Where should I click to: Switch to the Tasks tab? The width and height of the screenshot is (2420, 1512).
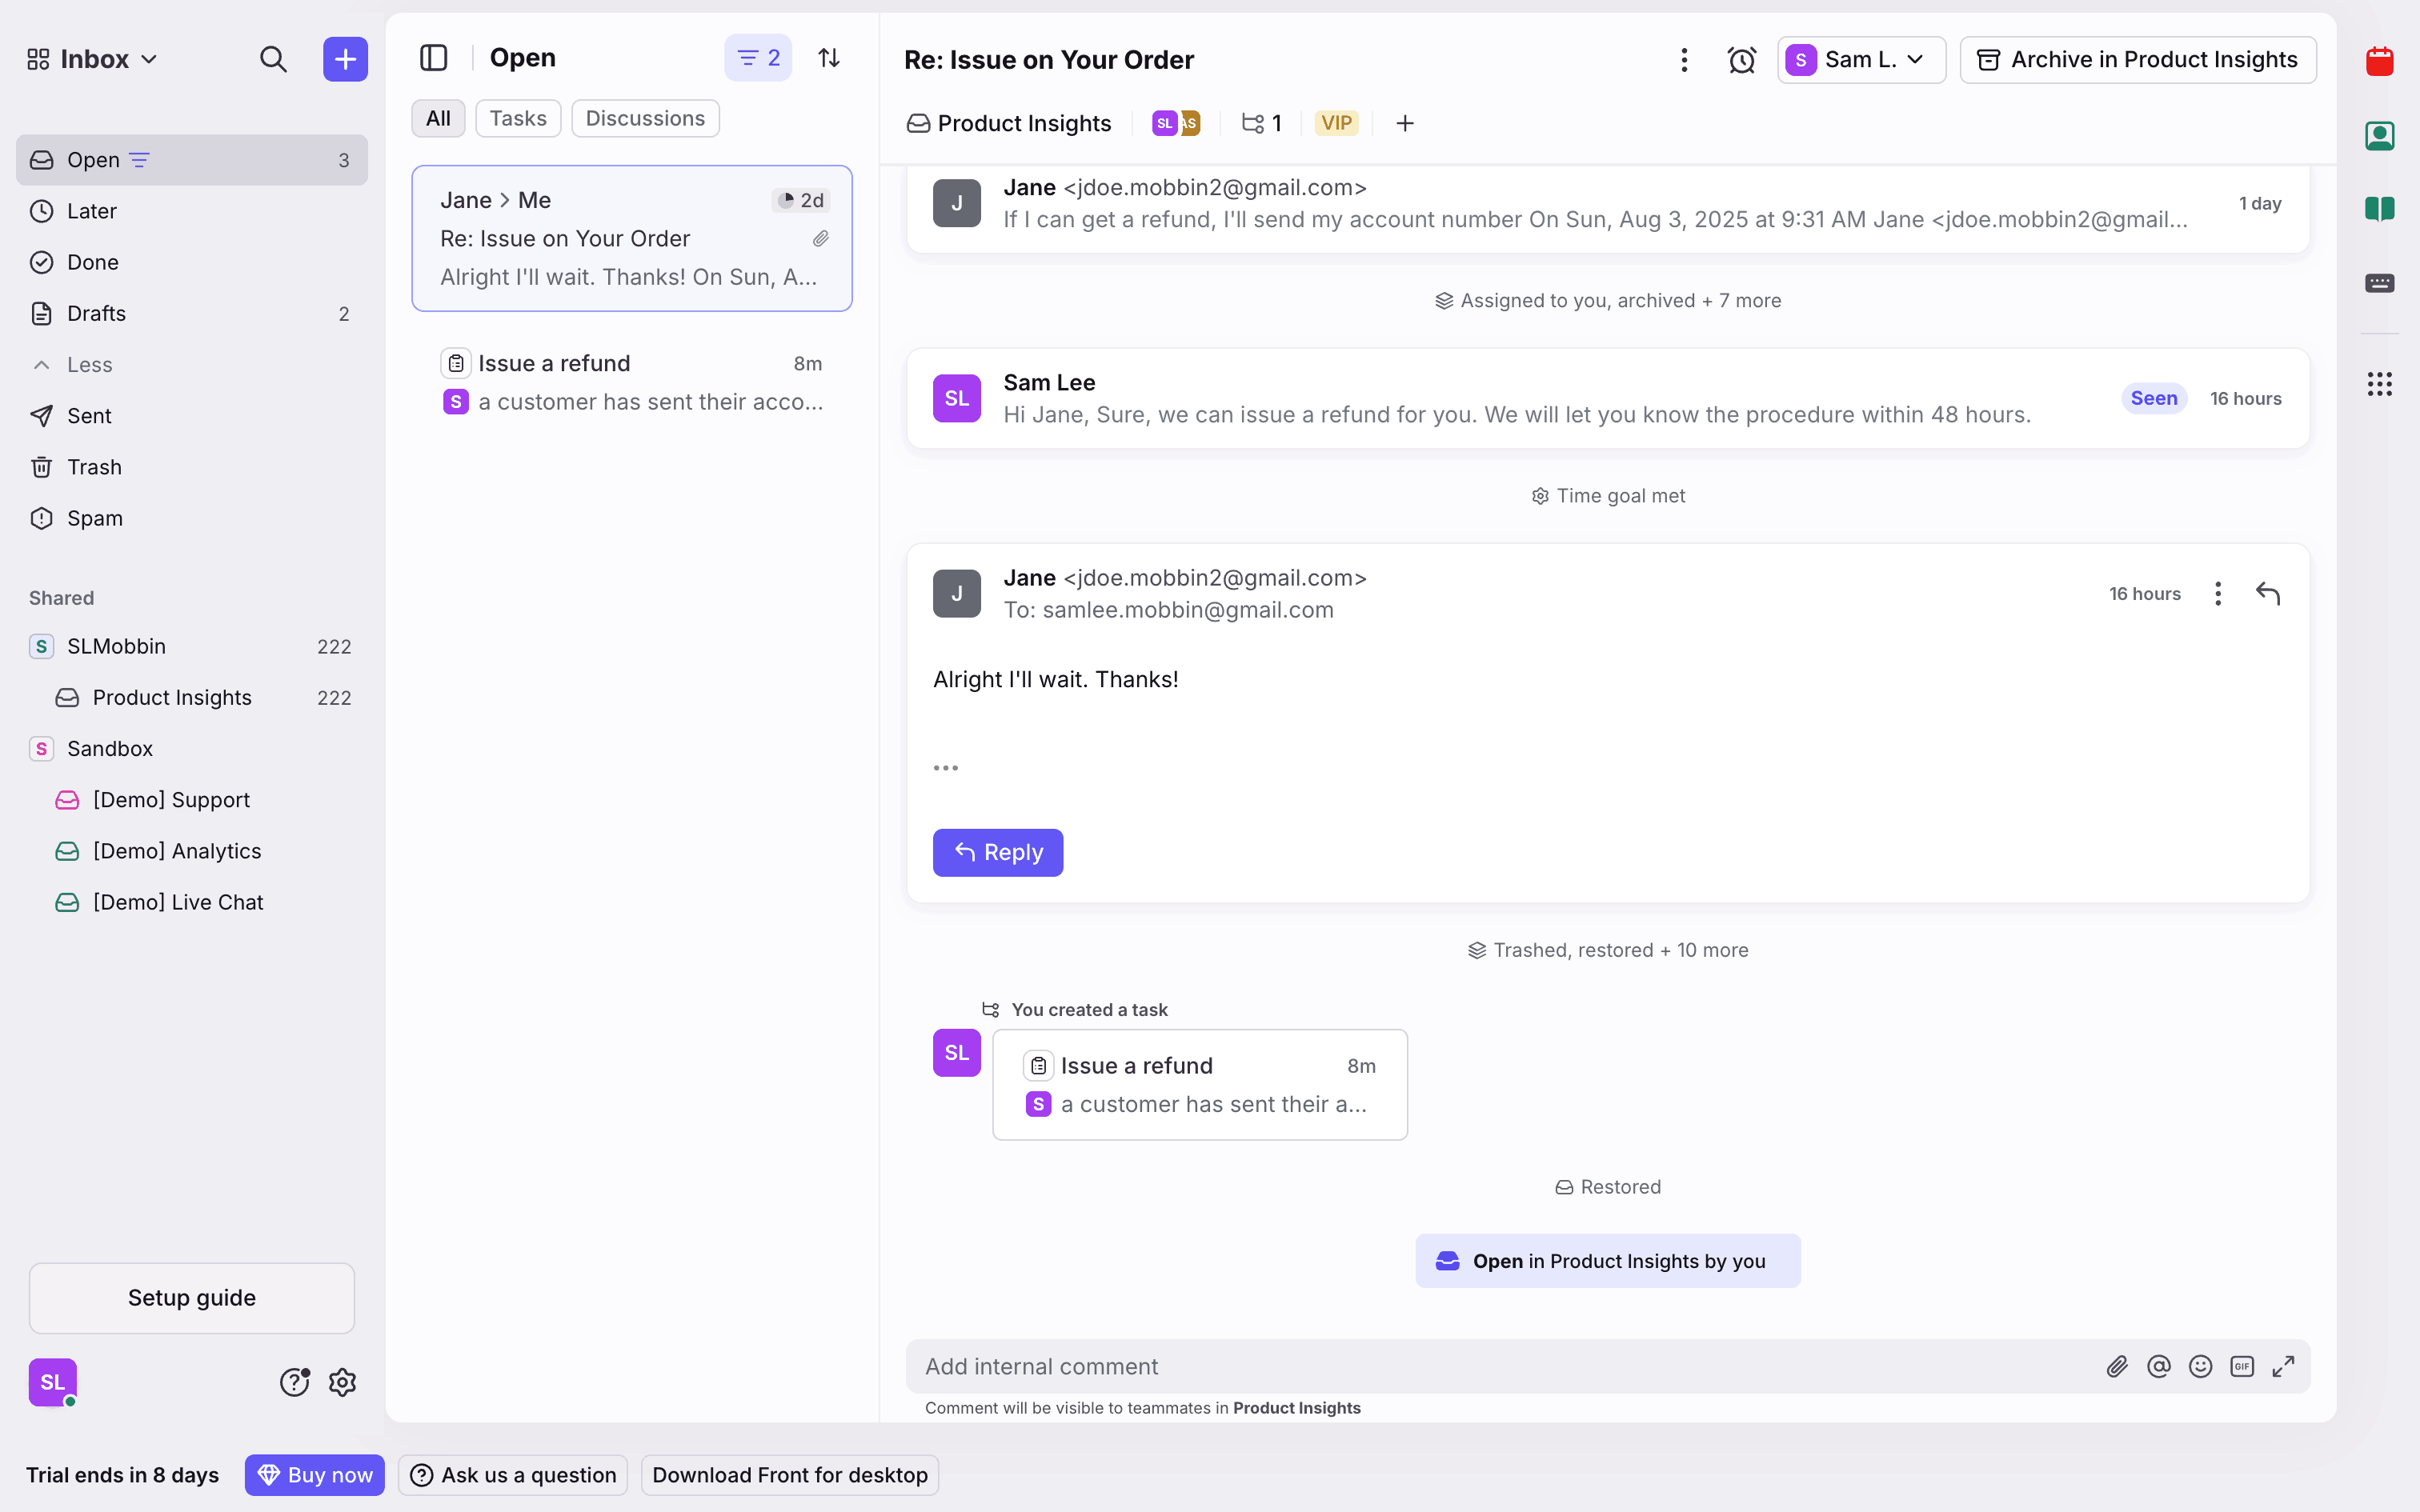click(x=517, y=118)
